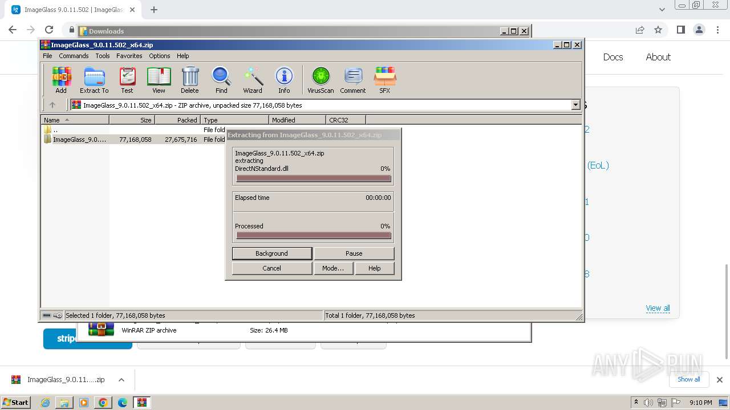Click the browser back arrow
The width and height of the screenshot is (730, 410).
pyautogui.click(x=13, y=30)
